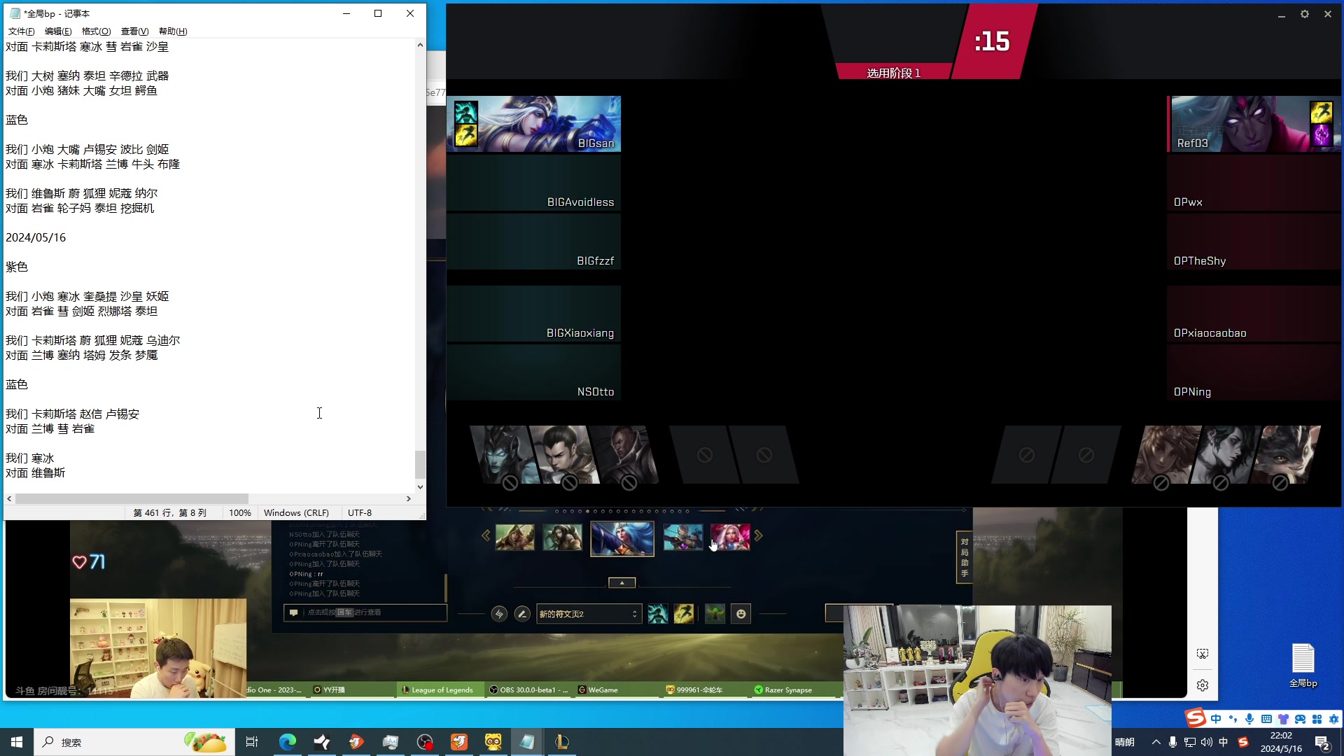Click the taskbar 搜索 search box
The width and height of the screenshot is (1344, 756).
tap(133, 742)
